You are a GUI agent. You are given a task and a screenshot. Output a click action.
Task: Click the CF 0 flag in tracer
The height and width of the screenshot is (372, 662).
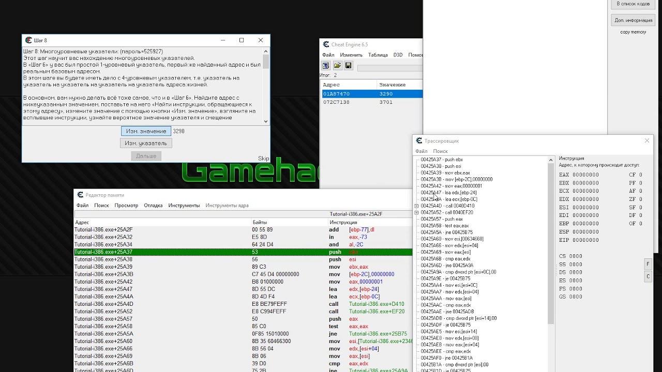click(636, 175)
